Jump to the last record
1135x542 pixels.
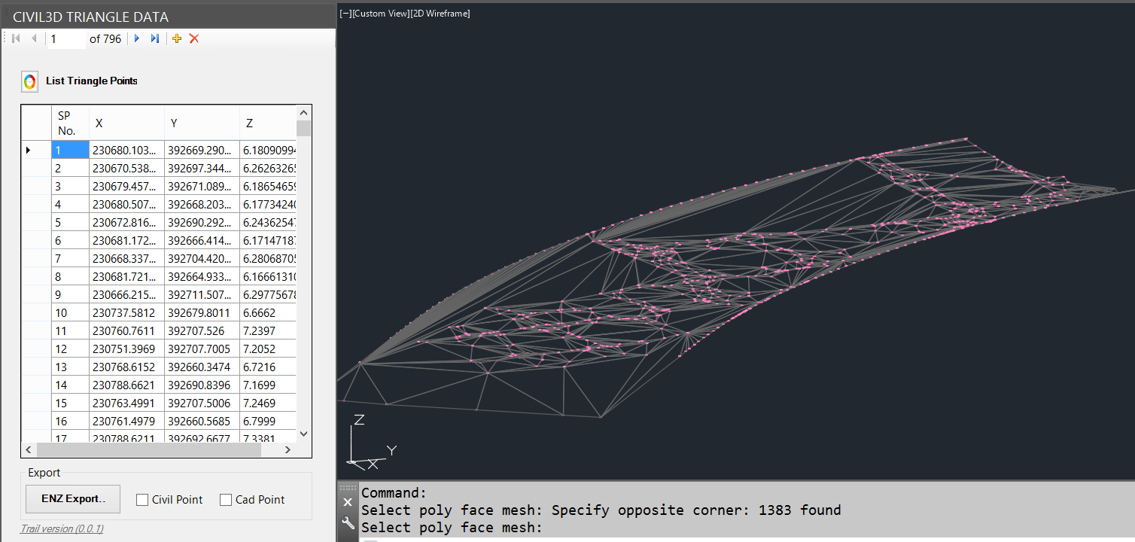(154, 38)
